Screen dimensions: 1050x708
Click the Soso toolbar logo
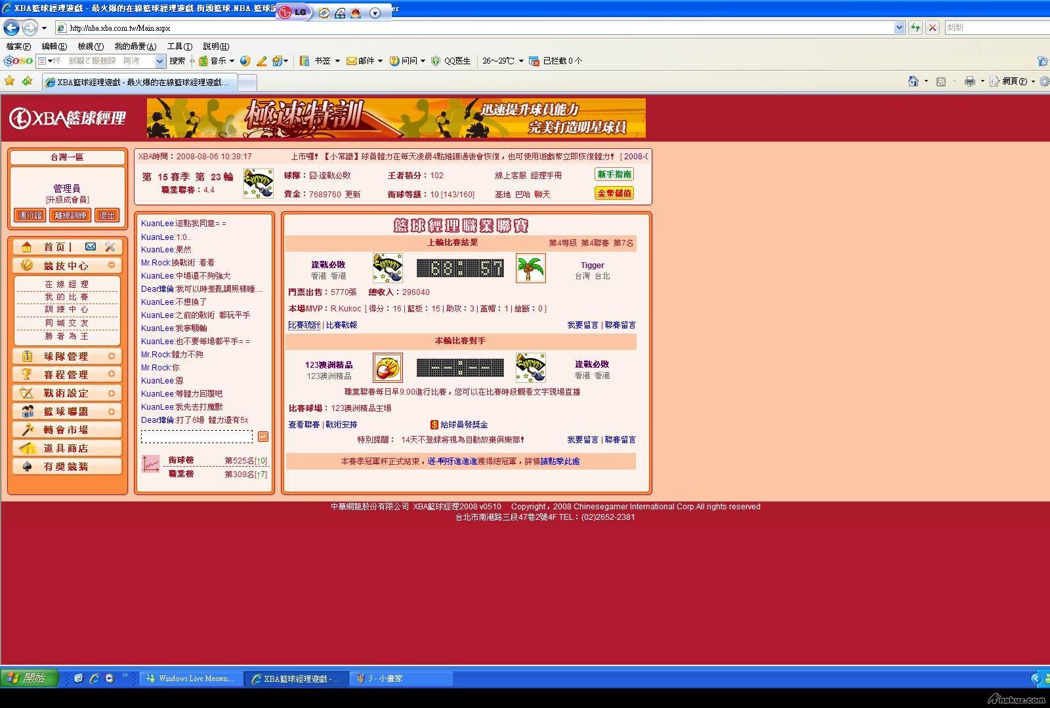(x=18, y=61)
